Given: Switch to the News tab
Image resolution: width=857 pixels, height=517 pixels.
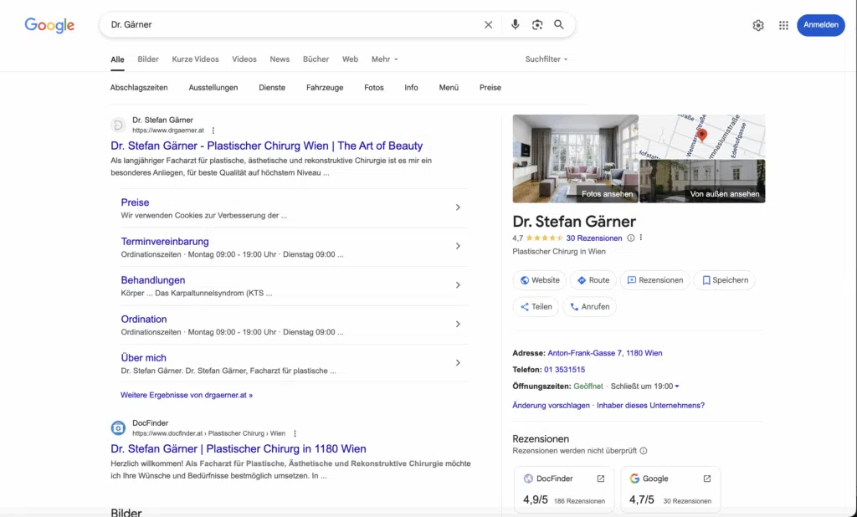Looking at the screenshot, I should point(280,59).
